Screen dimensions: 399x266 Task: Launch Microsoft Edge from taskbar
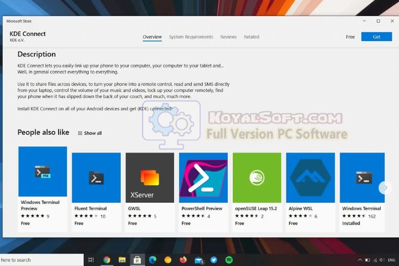click(x=153, y=260)
